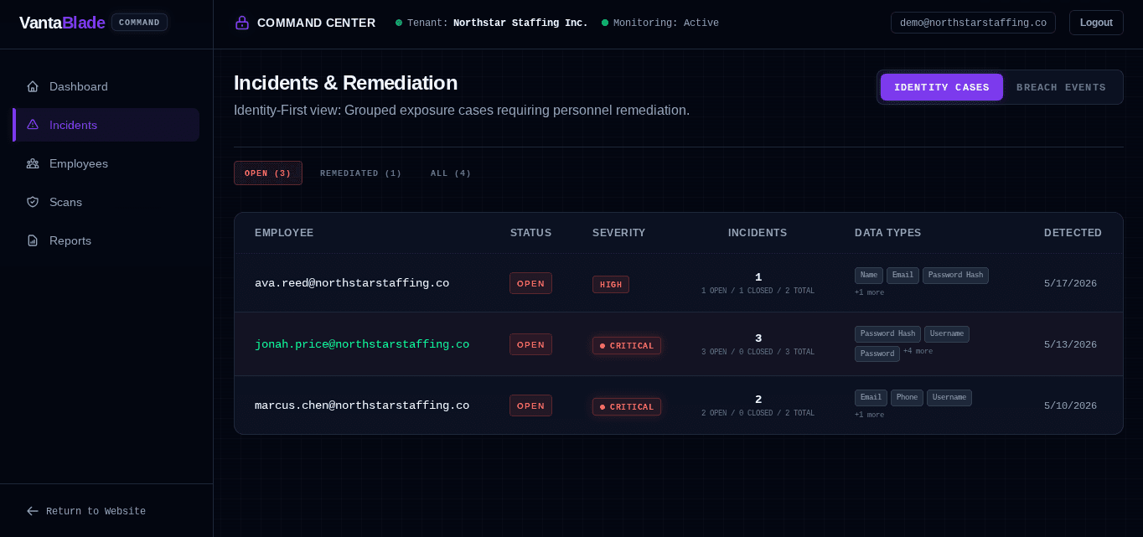Click the Reports document icon
The height and width of the screenshot is (537, 1143).
click(33, 240)
